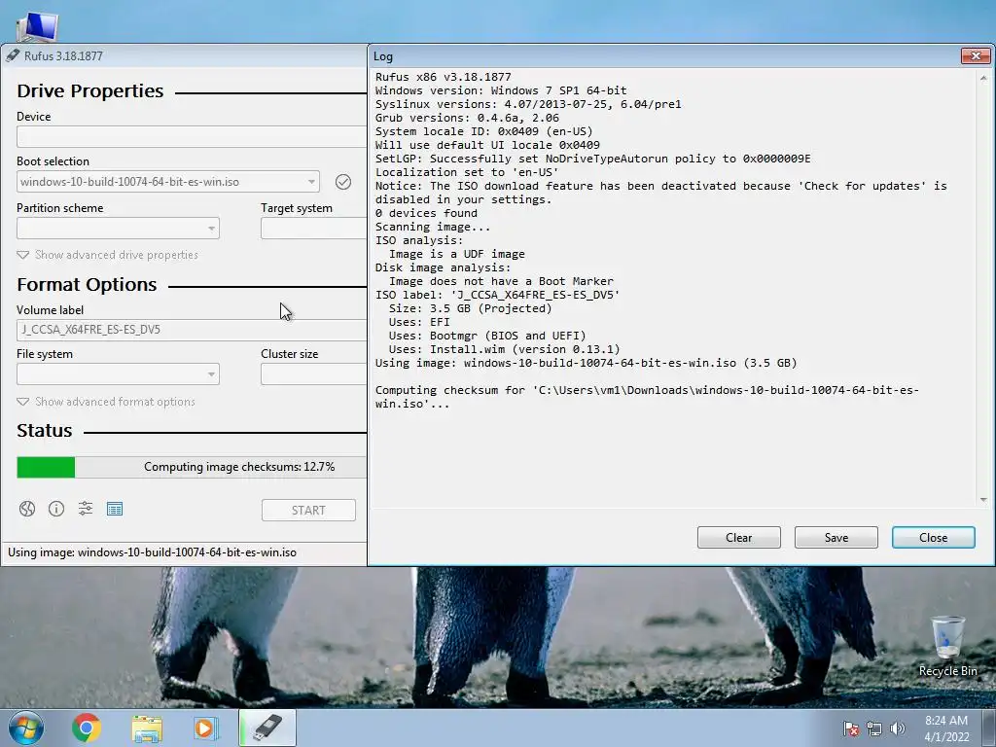The width and height of the screenshot is (996, 747).
Task: Open the Action Center flag tray icon
Action: click(850, 729)
